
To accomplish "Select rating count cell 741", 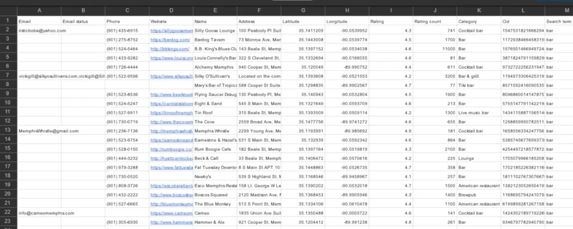I will pos(435,31).
